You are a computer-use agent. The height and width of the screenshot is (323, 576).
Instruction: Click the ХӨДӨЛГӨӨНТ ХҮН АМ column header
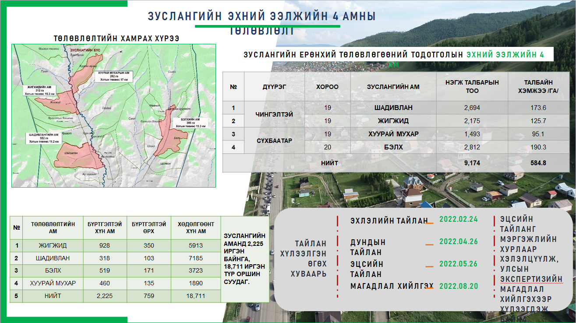click(x=195, y=227)
